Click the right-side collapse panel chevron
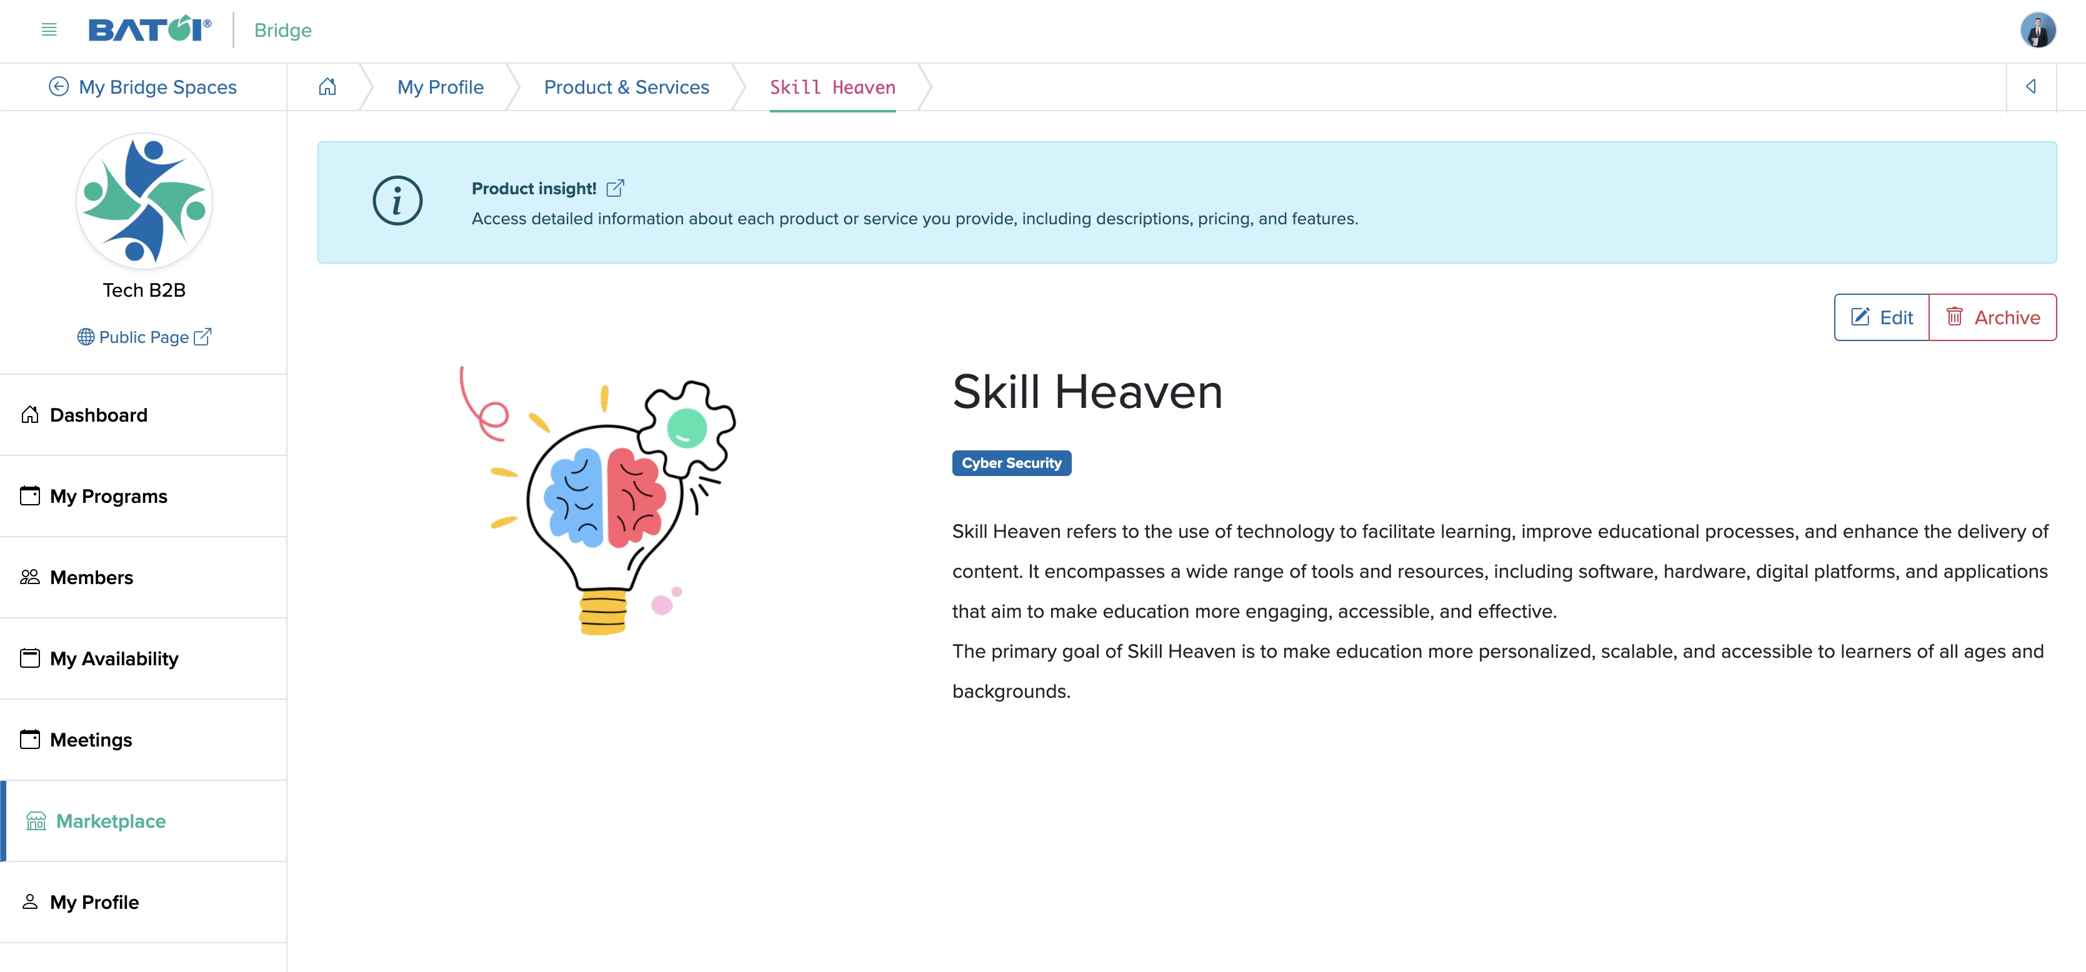Image resolution: width=2086 pixels, height=972 pixels. 2032,86
